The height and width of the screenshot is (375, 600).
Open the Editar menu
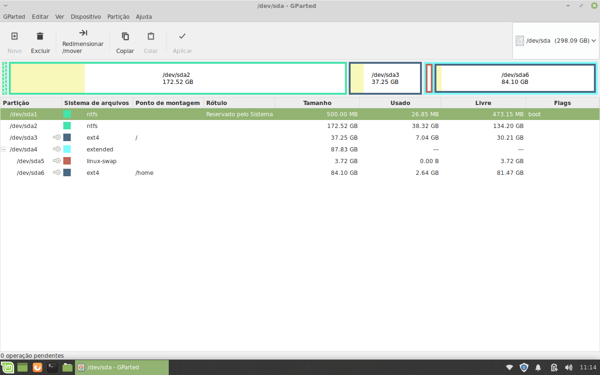tap(40, 16)
